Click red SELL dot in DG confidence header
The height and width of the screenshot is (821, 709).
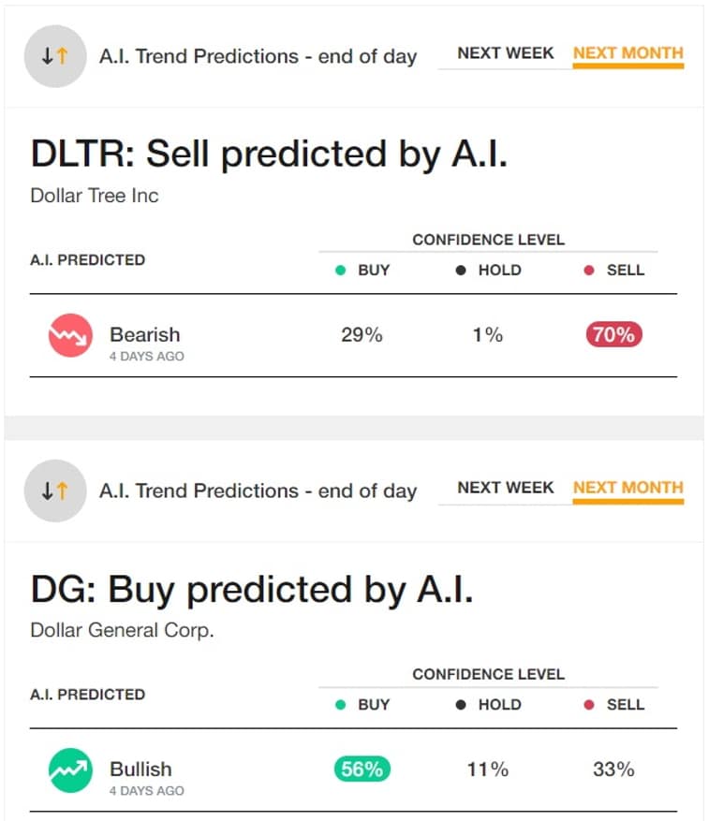(x=589, y=705)
